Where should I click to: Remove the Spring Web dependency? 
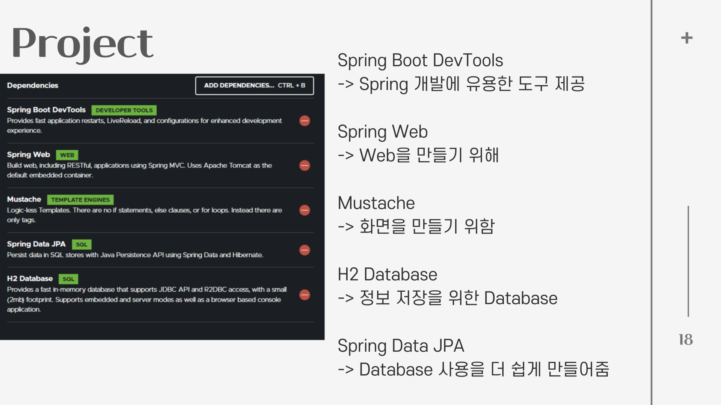(x=305, y=165)
